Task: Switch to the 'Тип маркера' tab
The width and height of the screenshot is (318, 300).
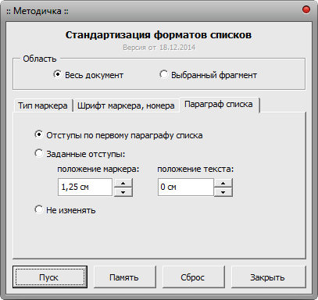Action: (43, 105)
